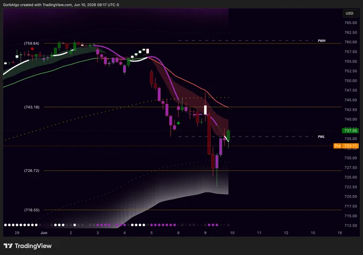Viewport: 363px width, 255px height.
Task: Click the (759.64) level label
Action: pos(31,44)
